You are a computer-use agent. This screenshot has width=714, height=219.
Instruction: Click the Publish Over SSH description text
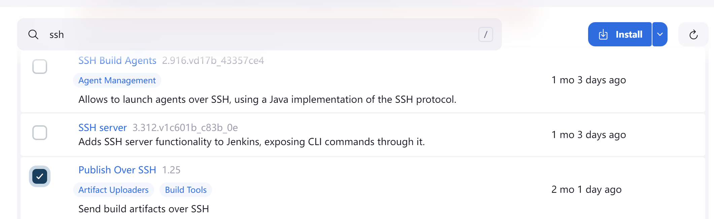pyautogui.click(x=143, y=209)
